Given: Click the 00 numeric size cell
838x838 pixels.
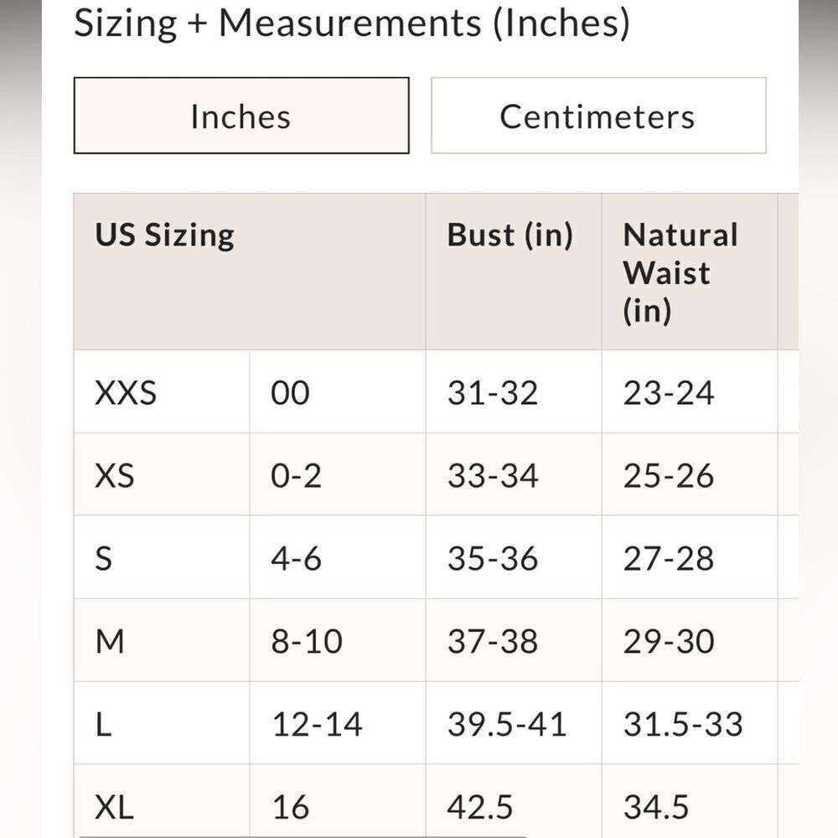Looking at the screenshot, I should pos(290,392).
